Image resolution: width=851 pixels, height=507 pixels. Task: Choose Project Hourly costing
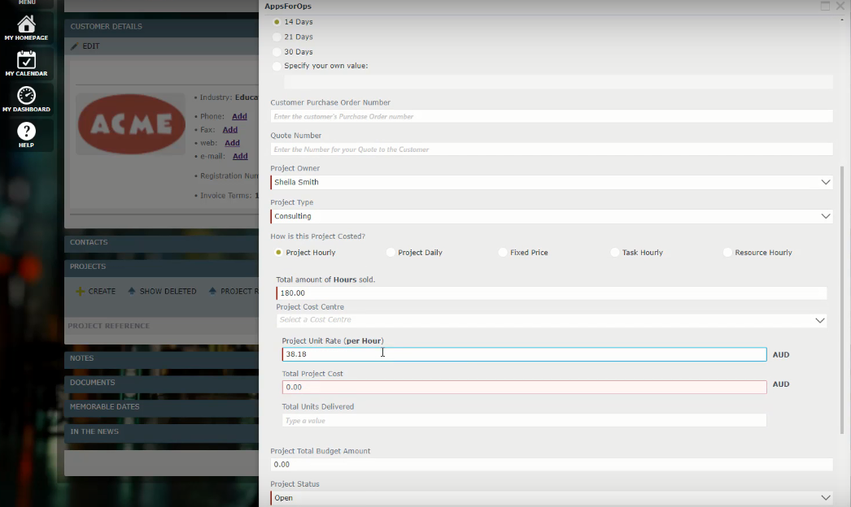point(278,252)
